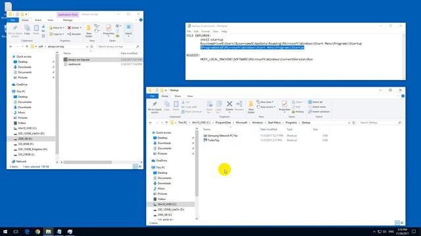This screenshot has width=421, height=236.
Task: Open Action Center notifications icon
Action: (414, 231)
